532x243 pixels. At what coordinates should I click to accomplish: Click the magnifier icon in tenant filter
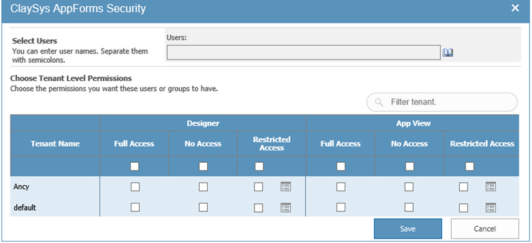click(x=379, y=102)
